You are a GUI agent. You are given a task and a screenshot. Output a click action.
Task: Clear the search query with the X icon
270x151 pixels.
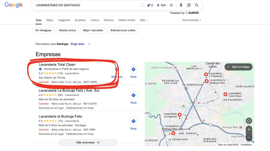171,5
